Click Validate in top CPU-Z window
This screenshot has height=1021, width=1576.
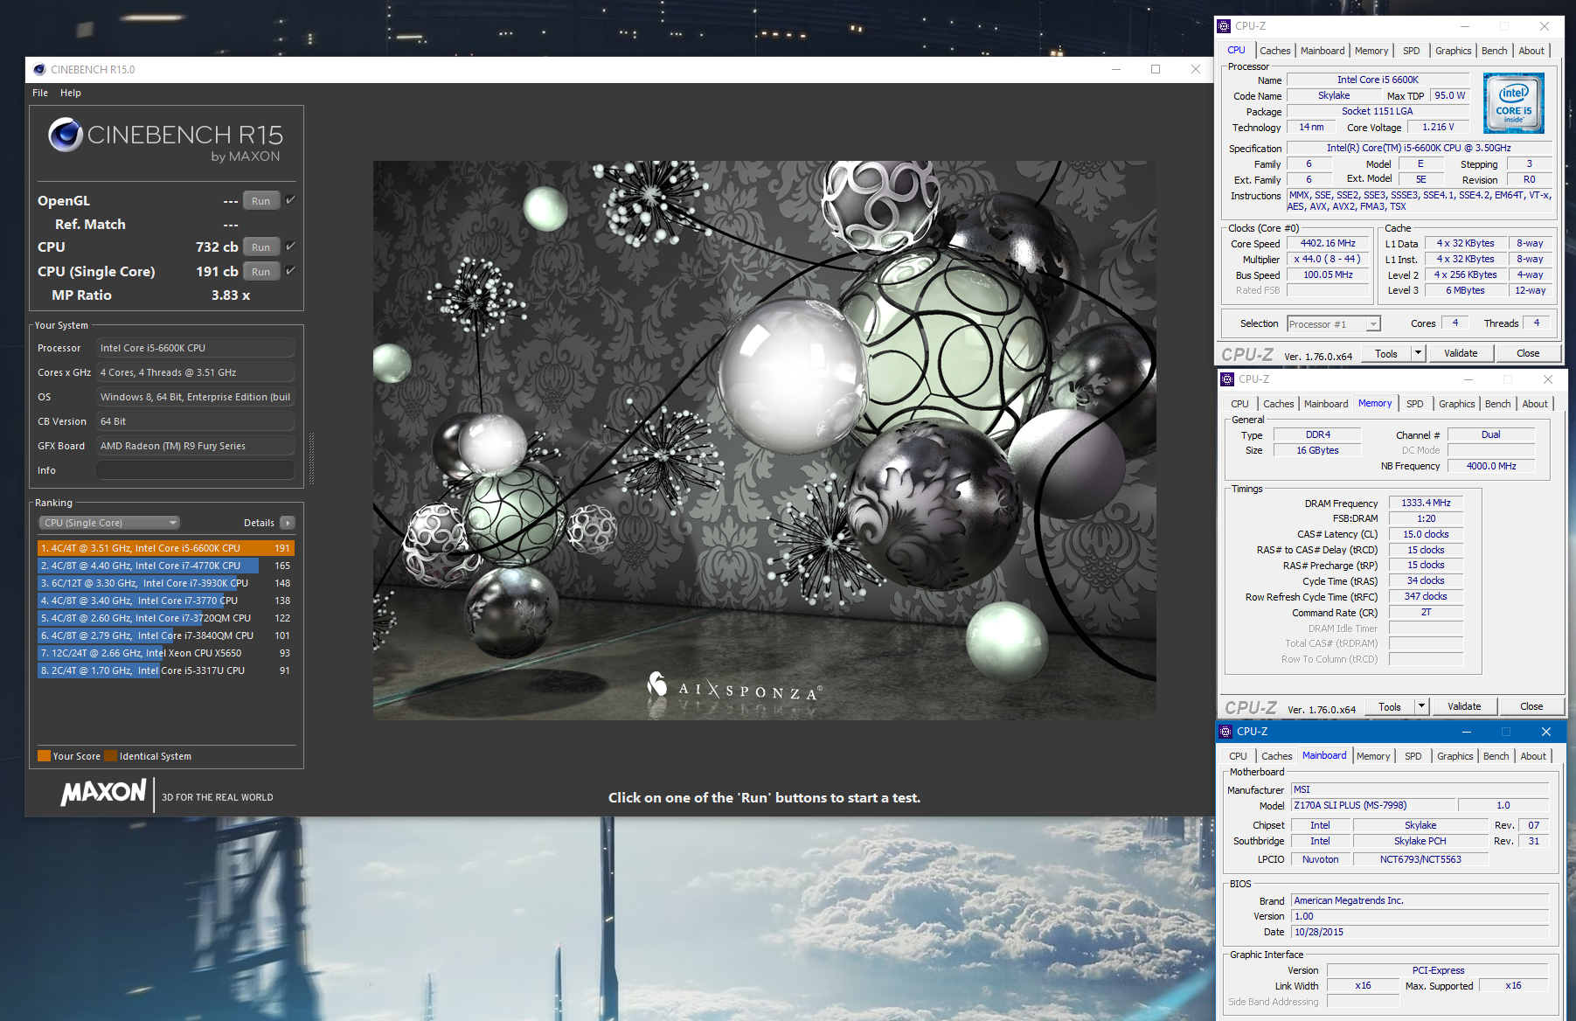click(1461, 353)
